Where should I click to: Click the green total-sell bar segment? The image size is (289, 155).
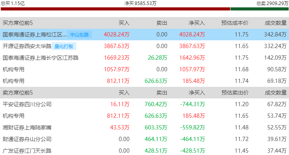pyautogui.click(x=260, y=9)
